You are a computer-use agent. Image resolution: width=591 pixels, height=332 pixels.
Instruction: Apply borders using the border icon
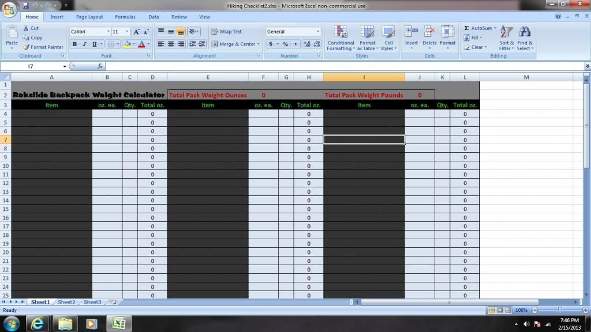111,44
